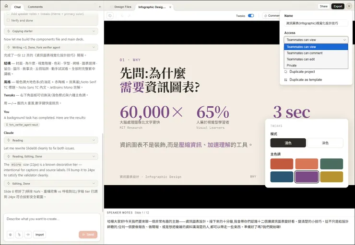
Task: Switch to the Comments tab
Action: [35, 7]
